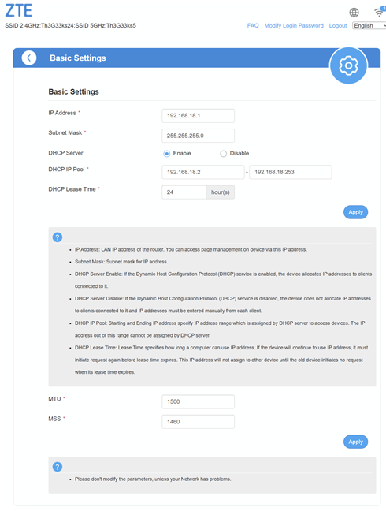
Task: Click Modify Login Password link
Action: (x=294, y=25)
